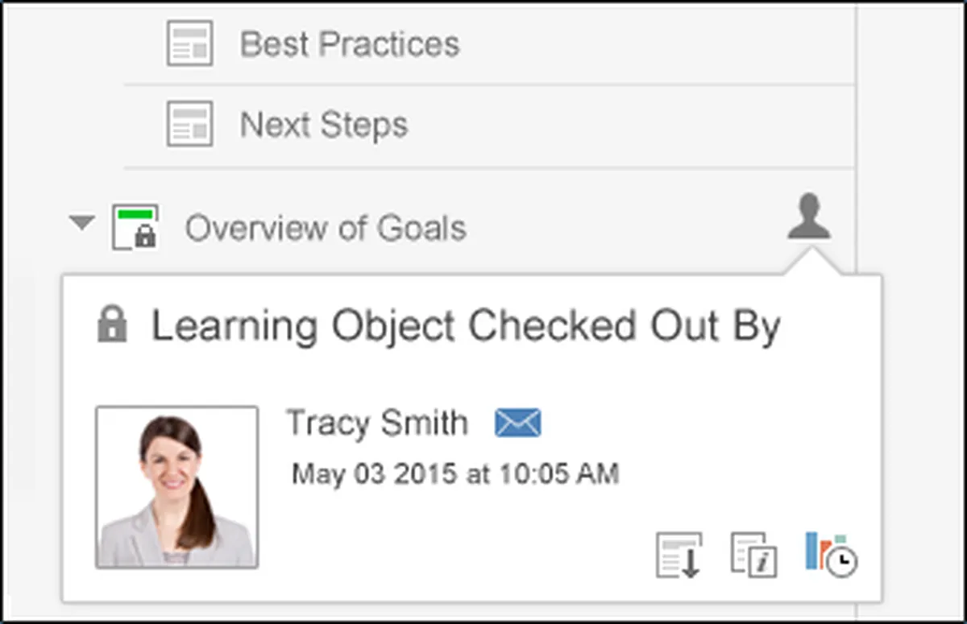The image size is (967, 624).
Task: Click the padlock icon in popup header
Action: 112,326
